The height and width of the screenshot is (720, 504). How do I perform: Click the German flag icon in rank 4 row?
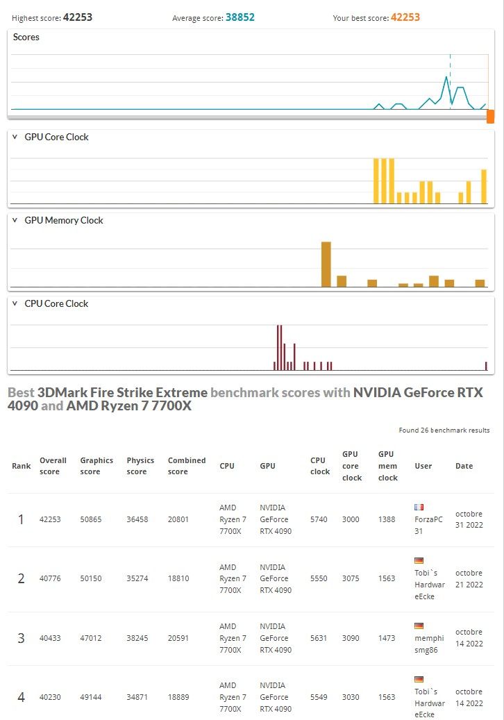click(x=419, y=678)
